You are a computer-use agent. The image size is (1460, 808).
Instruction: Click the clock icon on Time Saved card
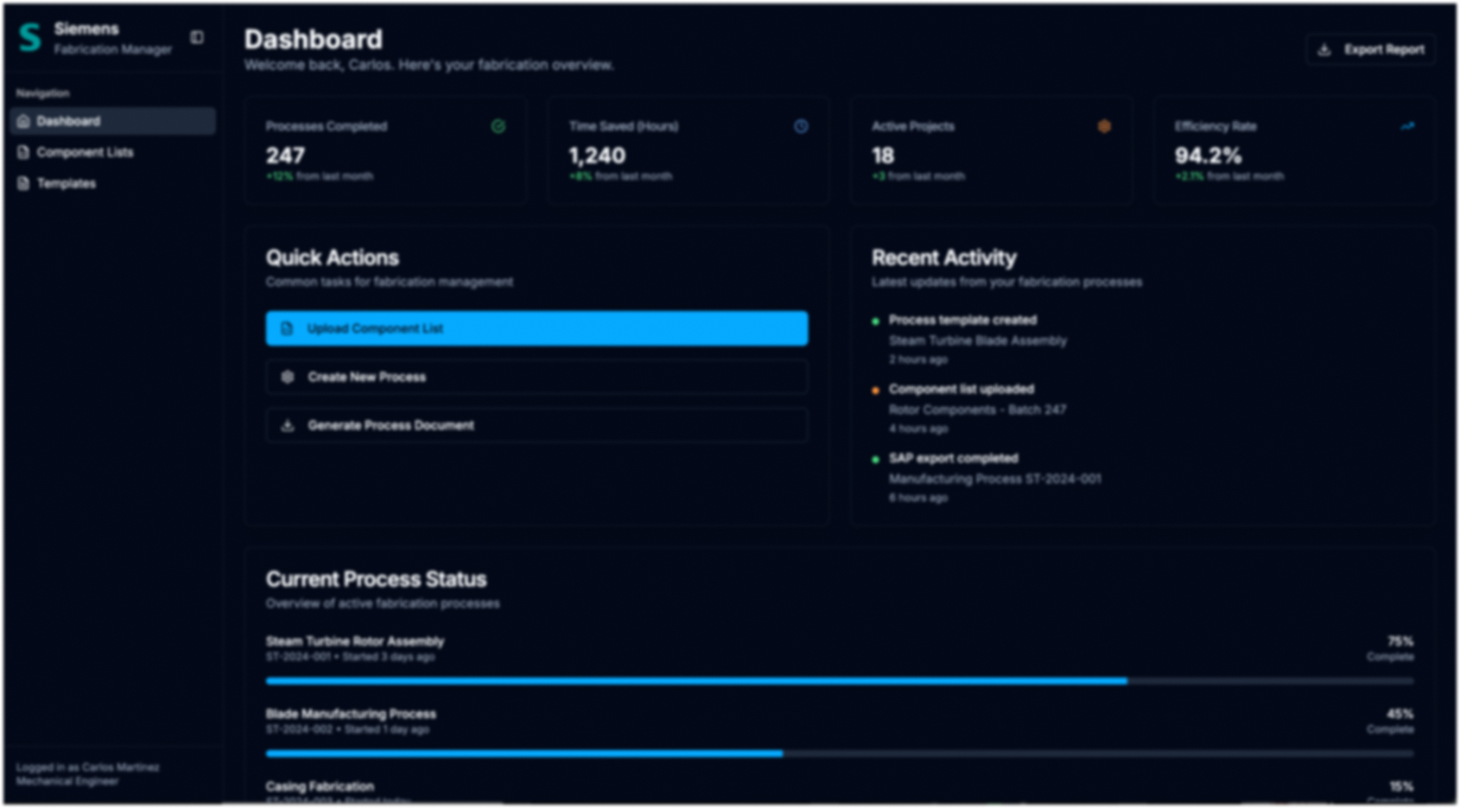801,126
